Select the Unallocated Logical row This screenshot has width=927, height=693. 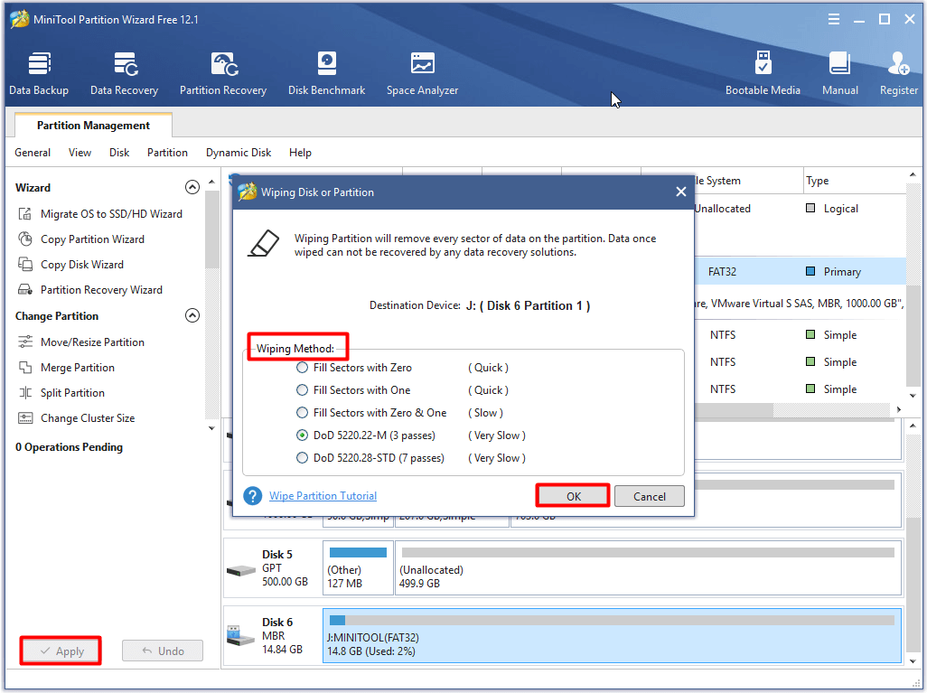click(800, 209)
